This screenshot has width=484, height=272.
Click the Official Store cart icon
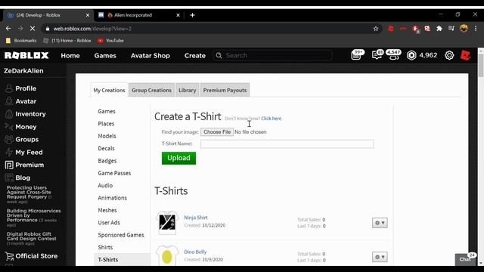pos(9,256)
